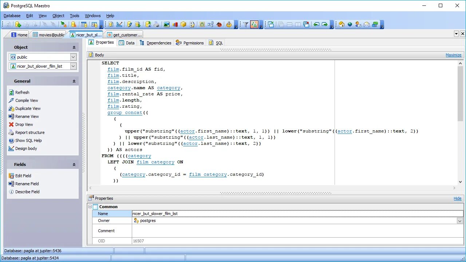
Task: Click the yellow cube toolbar icon
Action: [184, 24]
